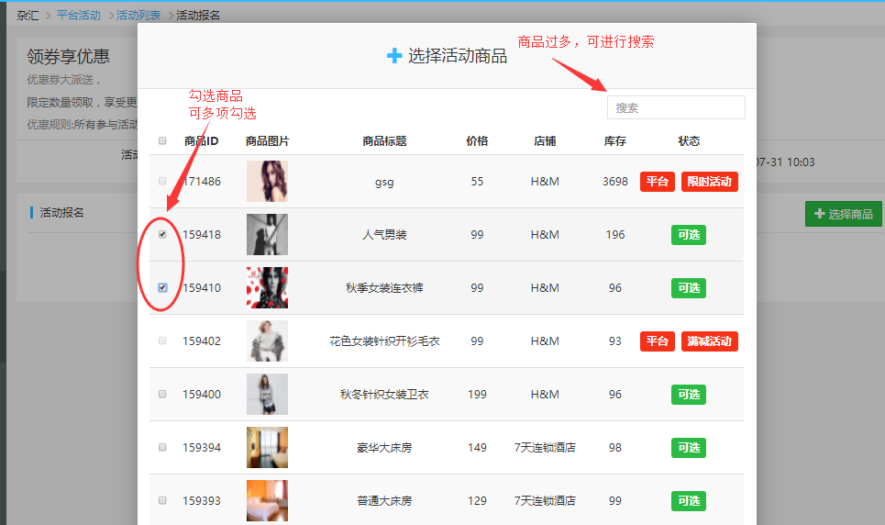Select checkbox for product 159394

162,447
